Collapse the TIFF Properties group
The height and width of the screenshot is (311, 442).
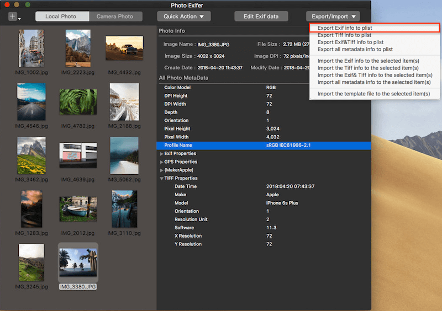(161, 178)
